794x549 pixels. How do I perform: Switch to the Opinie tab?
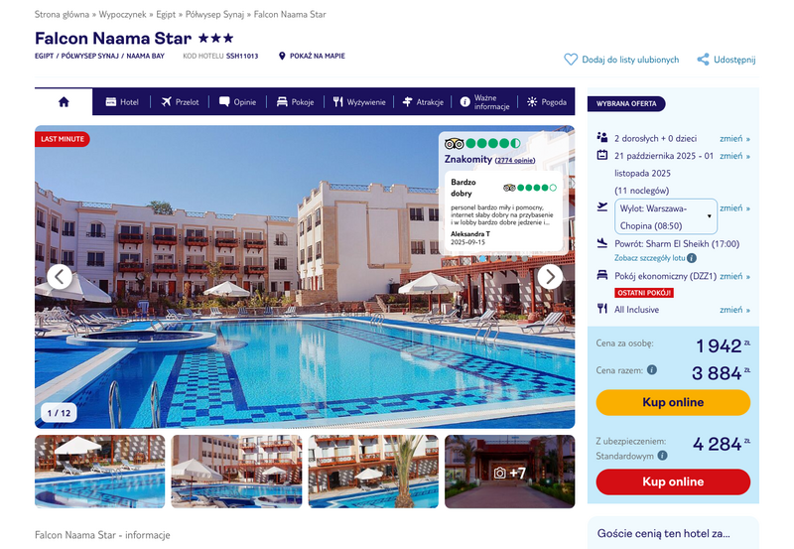[x=237, y=102]
